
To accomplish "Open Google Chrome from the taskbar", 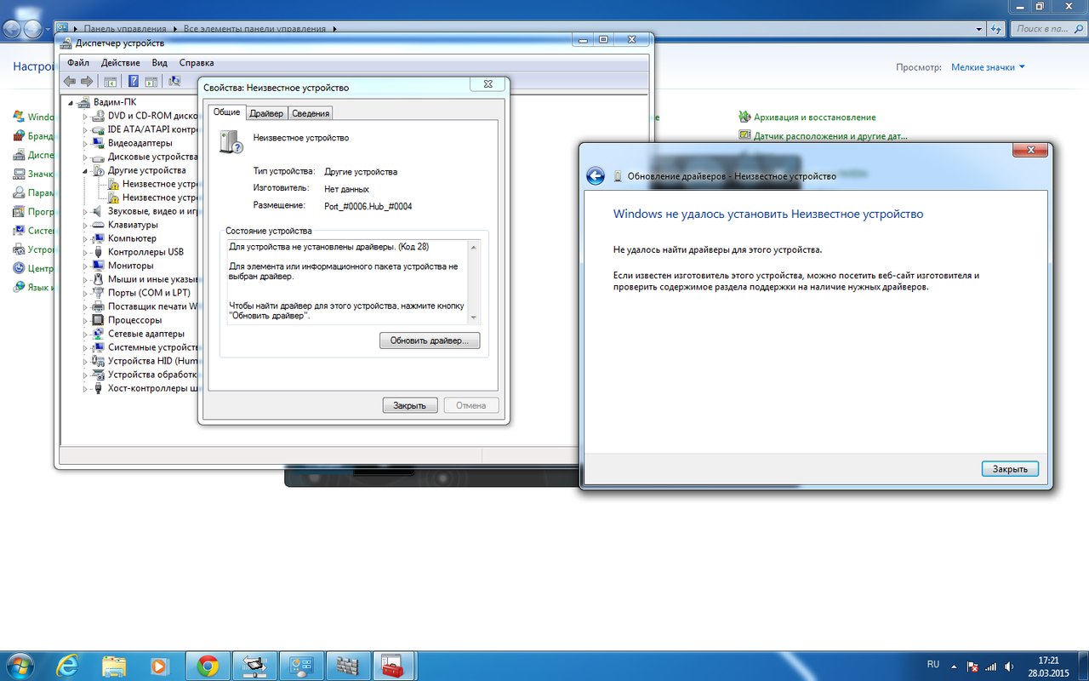I will coord(208,665).
